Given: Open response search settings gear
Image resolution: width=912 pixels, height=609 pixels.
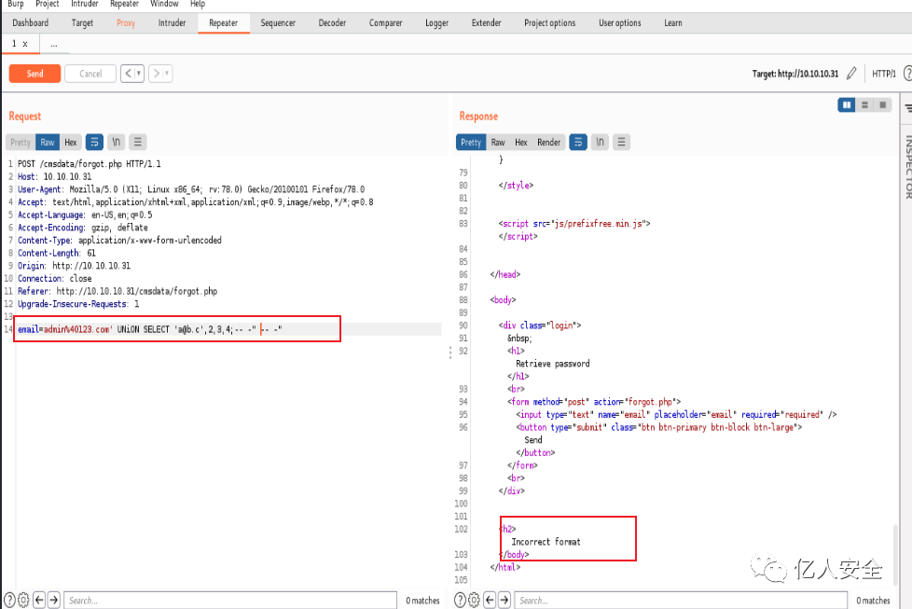Looking at the screenshot, I should 474,600.
